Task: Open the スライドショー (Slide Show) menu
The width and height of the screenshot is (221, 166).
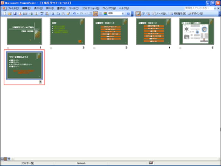Action: click(x=91, y=8)
